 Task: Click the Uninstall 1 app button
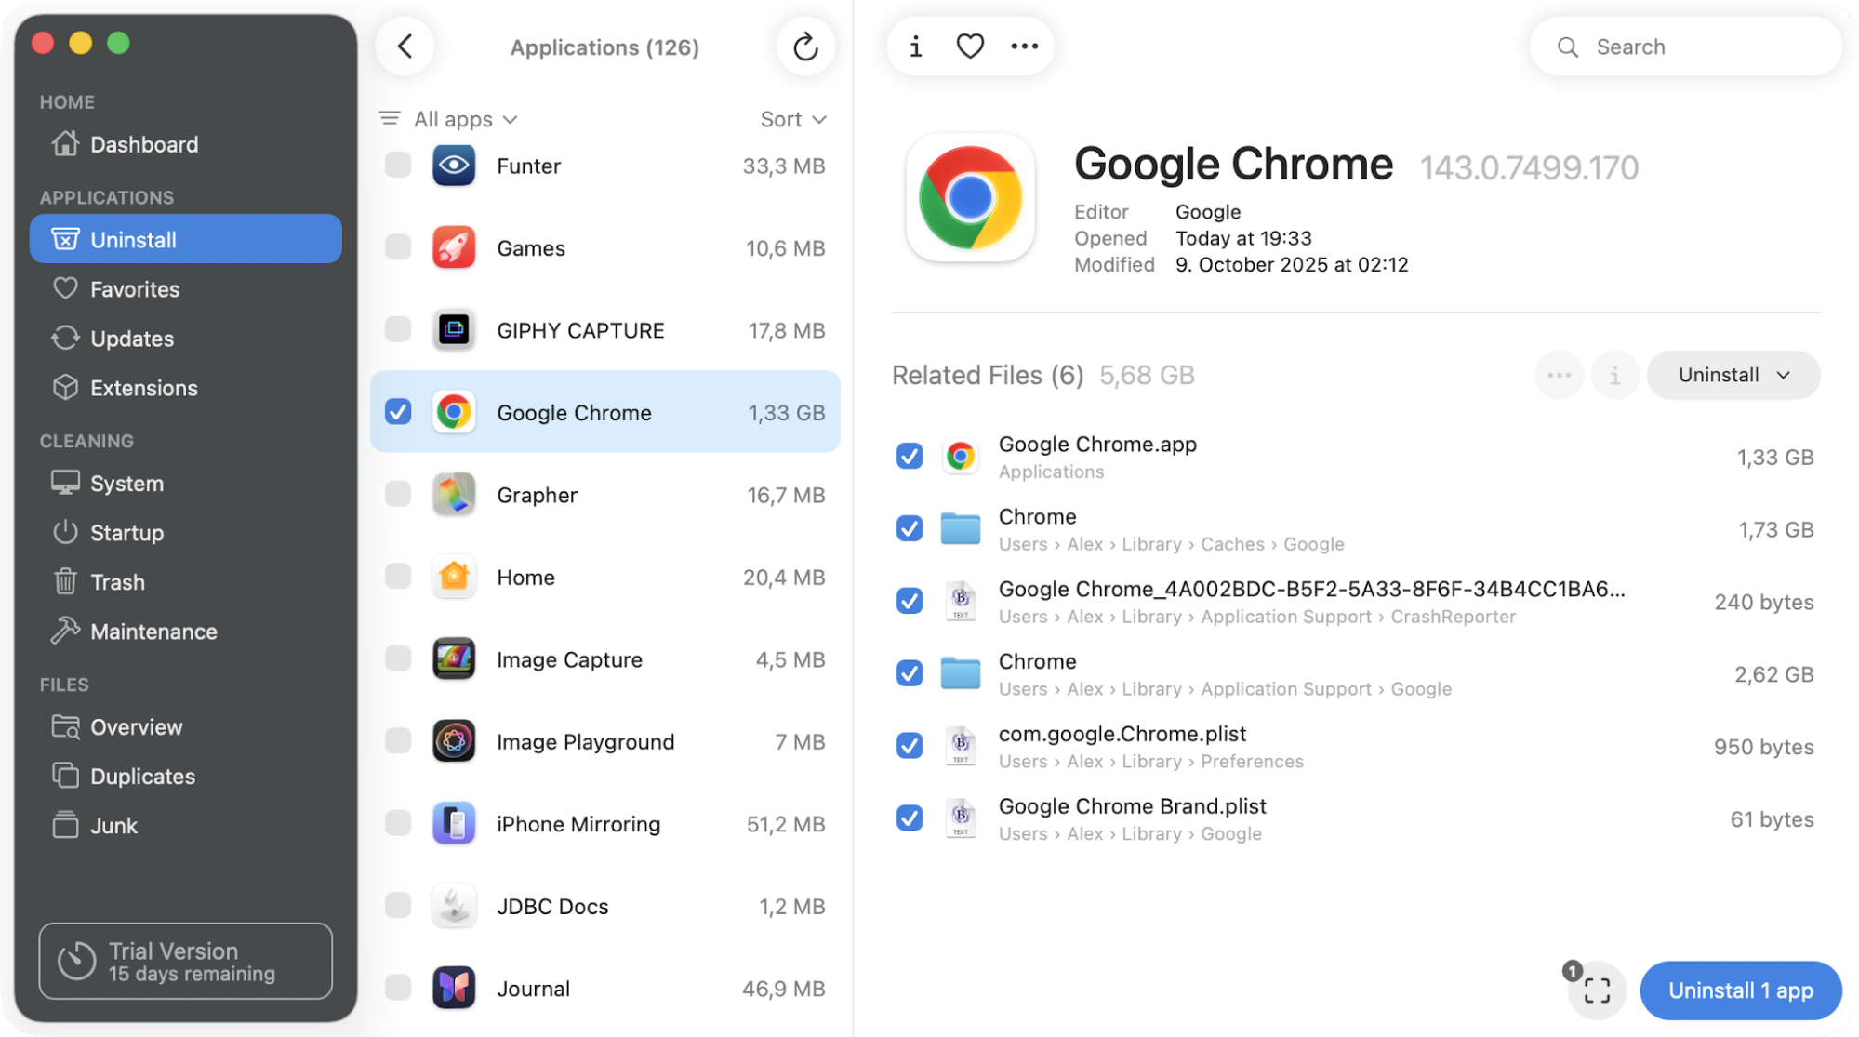[x=1740, y=990]
